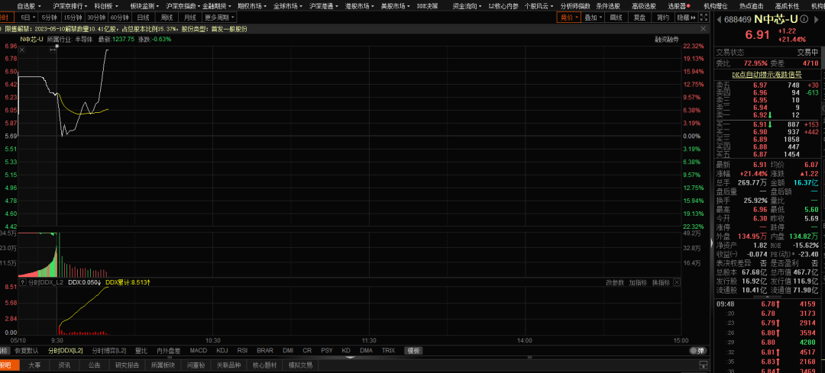825x373 pixels.
Task: Open the 热点追击 menu item
Action: click(752, 6)
